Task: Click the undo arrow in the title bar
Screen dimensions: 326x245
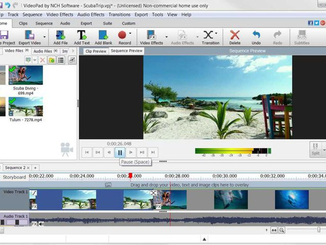Action: click(8, 5)
